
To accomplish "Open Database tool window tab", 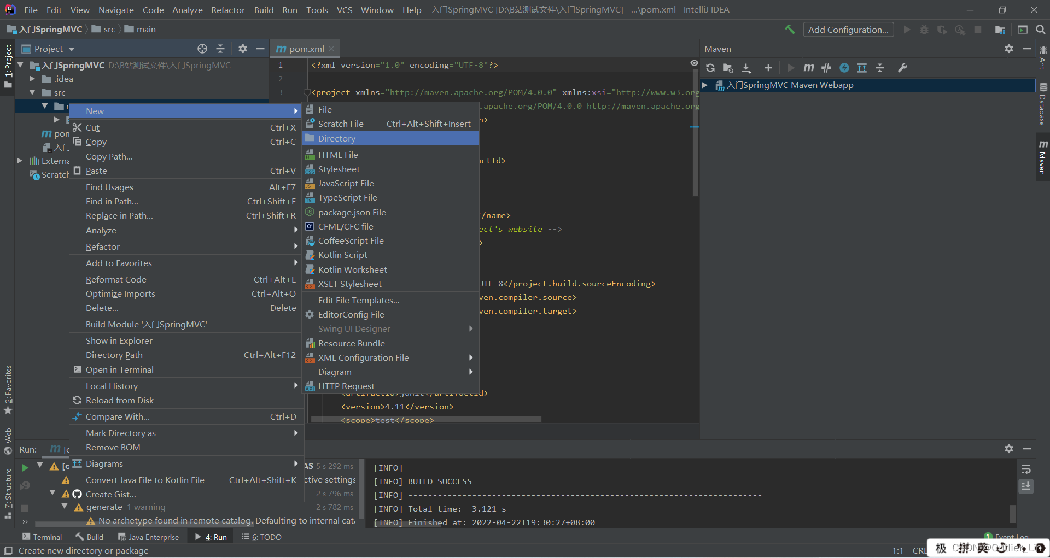I will click(1043, 104).
